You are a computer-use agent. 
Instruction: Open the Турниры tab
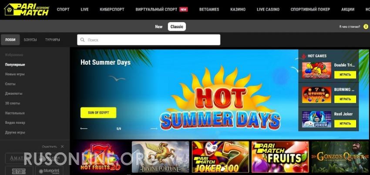point(52,40)
